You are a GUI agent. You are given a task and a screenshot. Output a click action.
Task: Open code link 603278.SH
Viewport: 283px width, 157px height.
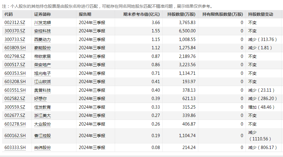15,124
